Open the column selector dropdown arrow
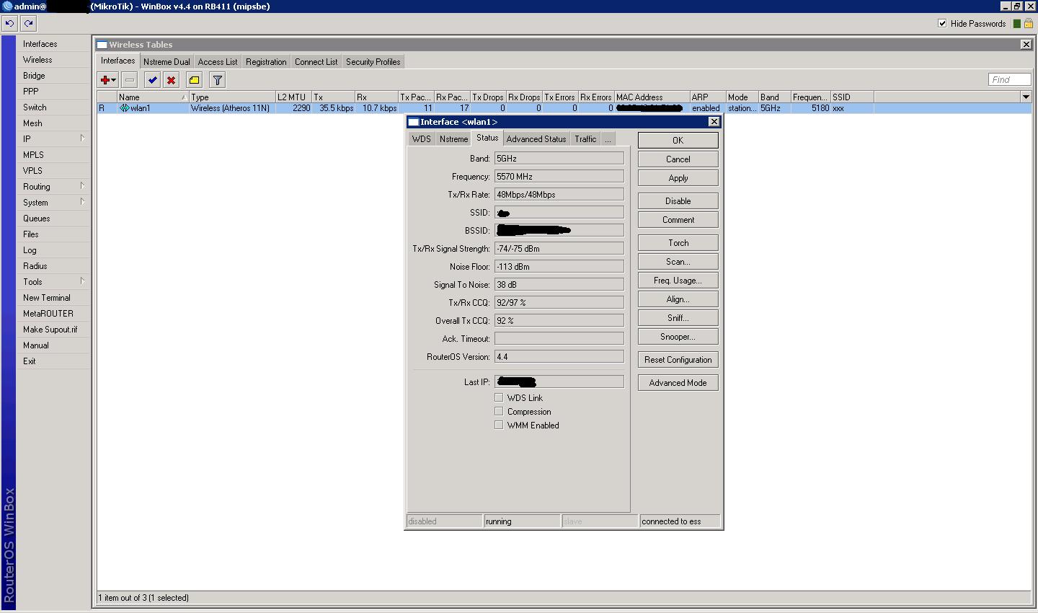 [1026, 97]
